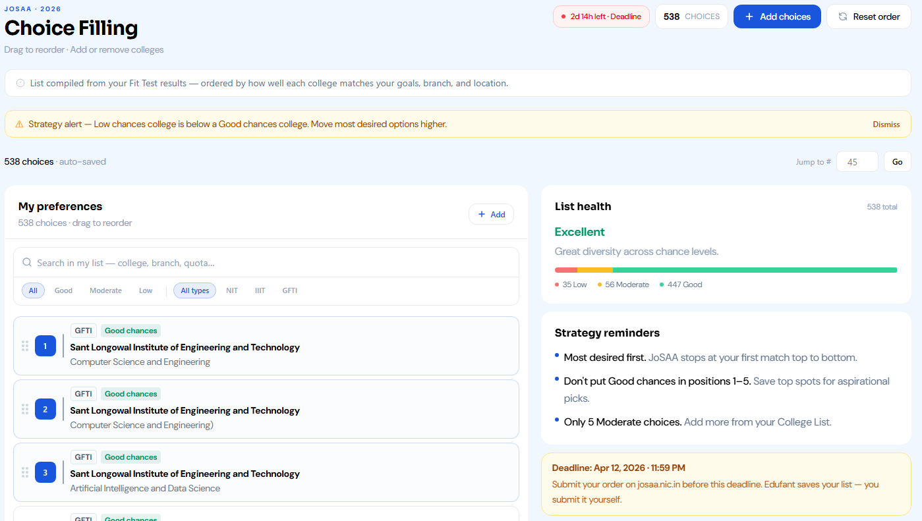The height and width of the screenshot is (521, 922).
Task: Dismiss the strategy alert
Action: [886, 124]
